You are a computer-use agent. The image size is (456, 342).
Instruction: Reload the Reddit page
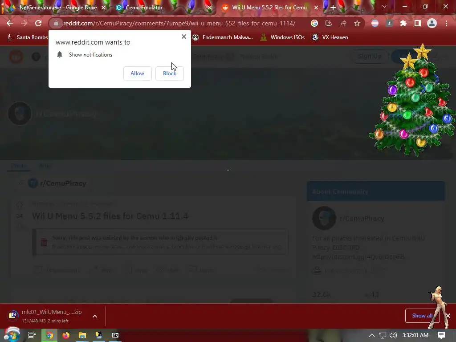38,23
